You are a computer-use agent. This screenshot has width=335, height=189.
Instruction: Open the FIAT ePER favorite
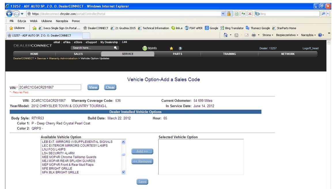194,28
